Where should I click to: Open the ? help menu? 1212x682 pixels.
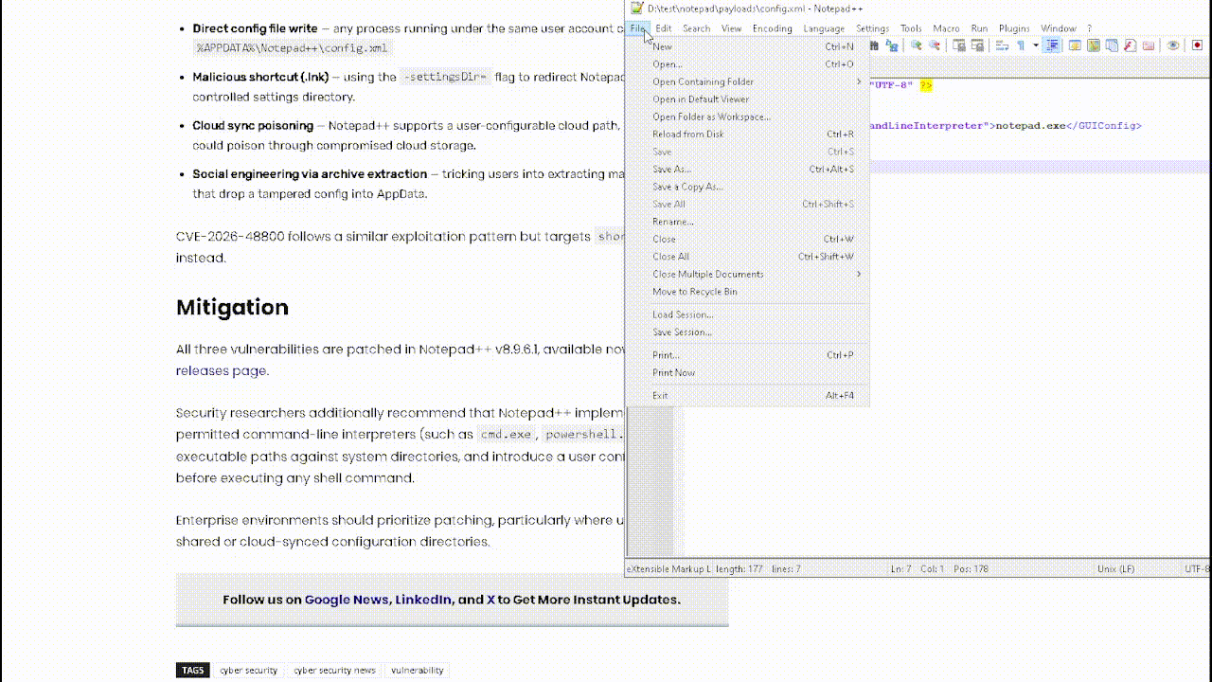(x=1089, y=28)
